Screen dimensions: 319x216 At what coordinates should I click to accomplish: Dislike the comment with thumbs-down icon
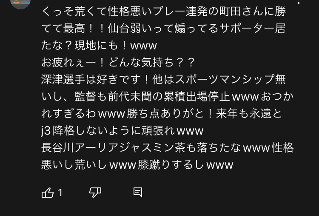pyautogui.click(x=95, y=193)
